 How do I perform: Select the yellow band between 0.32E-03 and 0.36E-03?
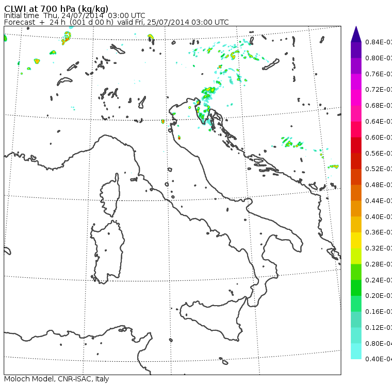pos(356,240)
